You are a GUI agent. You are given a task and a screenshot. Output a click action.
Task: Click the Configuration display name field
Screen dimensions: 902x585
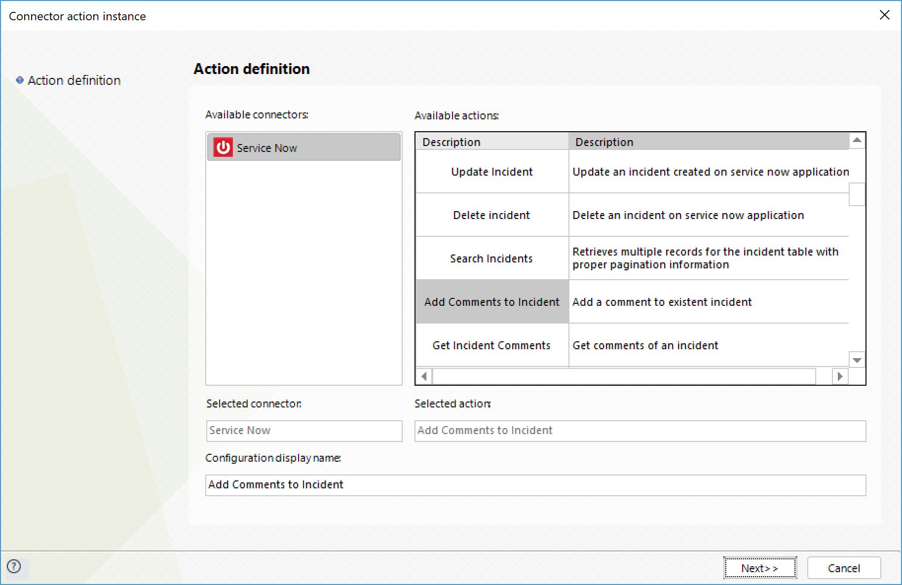click(535, 485)
